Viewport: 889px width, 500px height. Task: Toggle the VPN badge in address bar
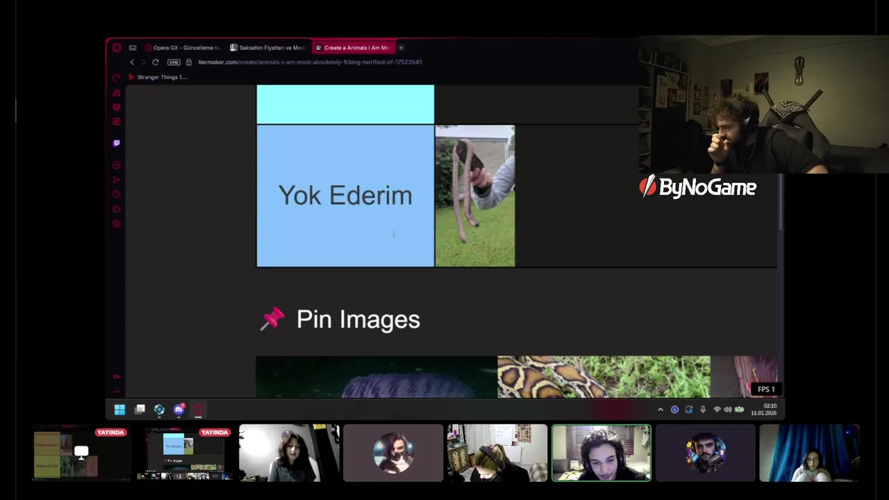click(x=174, y=62)
